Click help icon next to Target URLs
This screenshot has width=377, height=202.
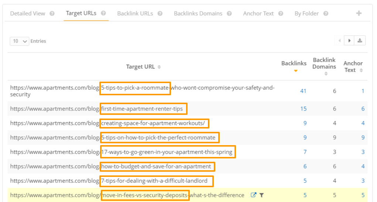pyautogui.click(x=103, y=13)
